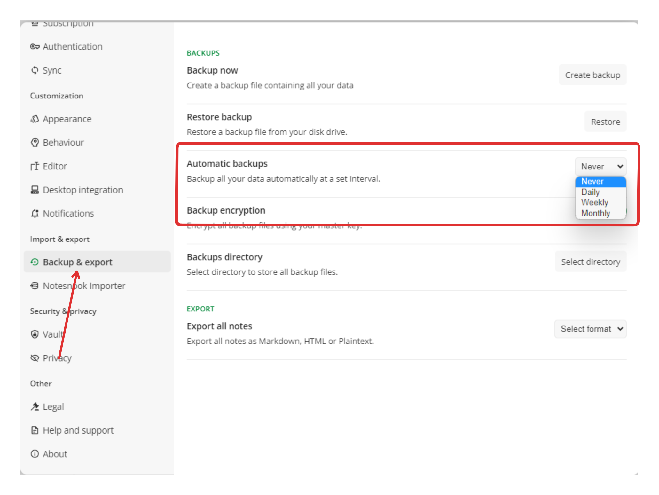Select Monthly backup interval option

595,213
